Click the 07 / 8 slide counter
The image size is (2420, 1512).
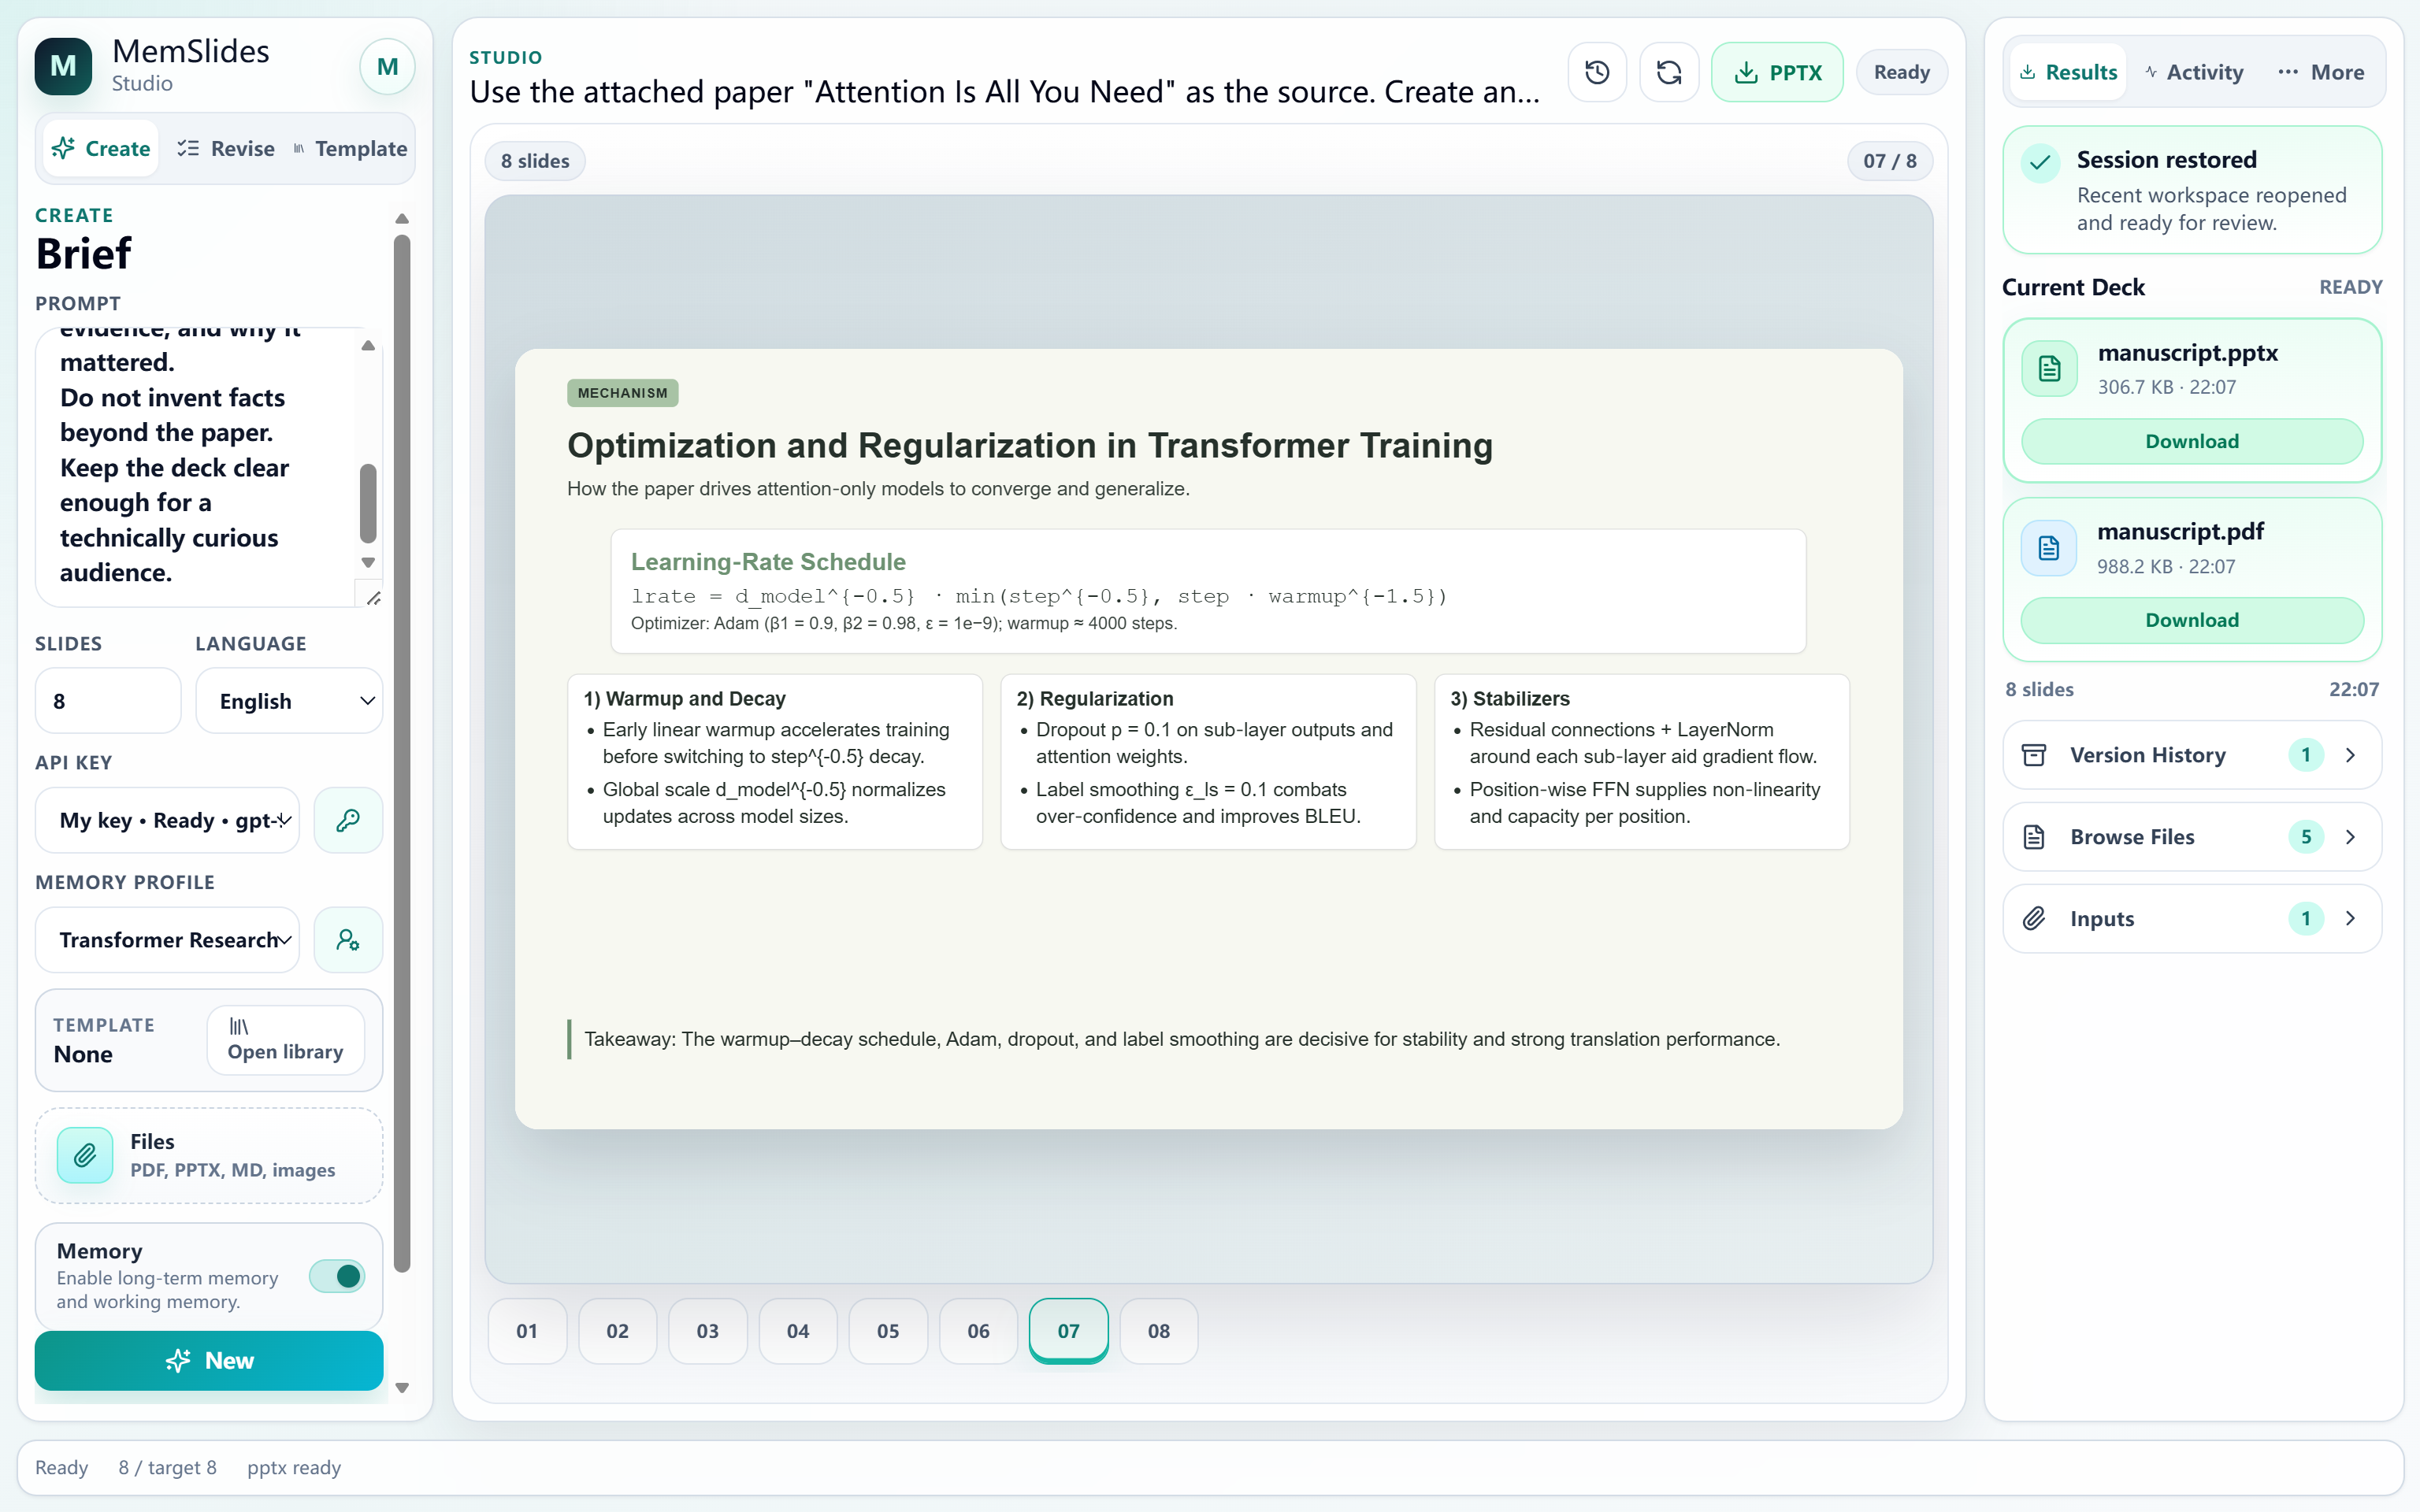(x=1890, y=161)
